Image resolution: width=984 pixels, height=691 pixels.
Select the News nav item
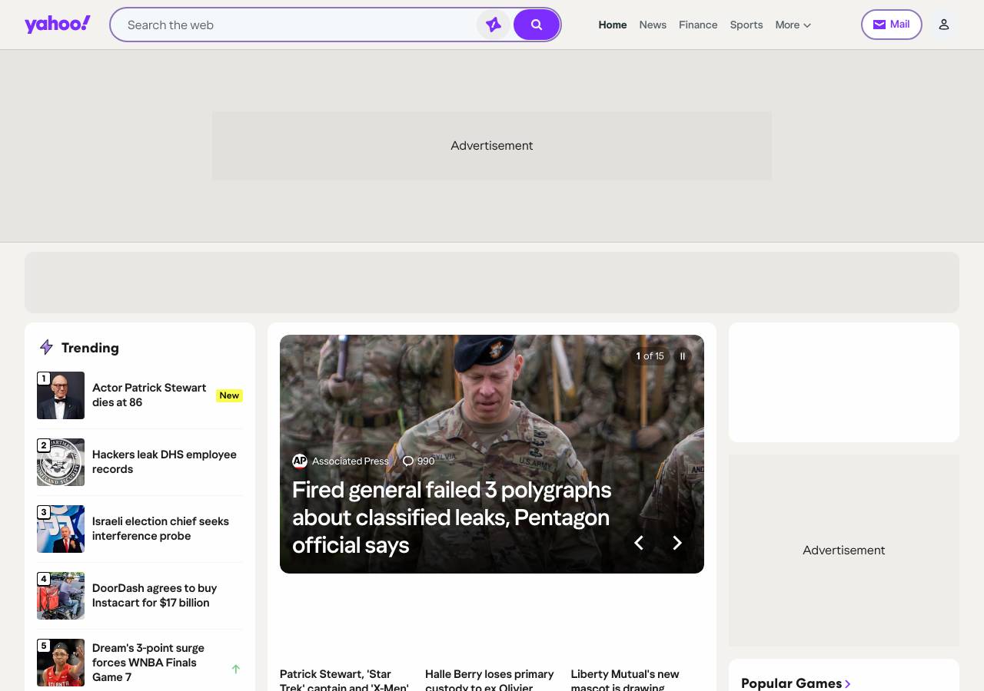[653, 25]
